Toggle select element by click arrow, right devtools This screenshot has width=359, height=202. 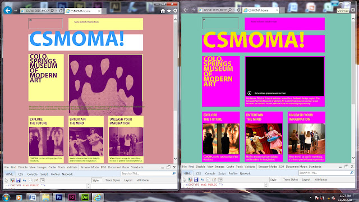point(185,180)
